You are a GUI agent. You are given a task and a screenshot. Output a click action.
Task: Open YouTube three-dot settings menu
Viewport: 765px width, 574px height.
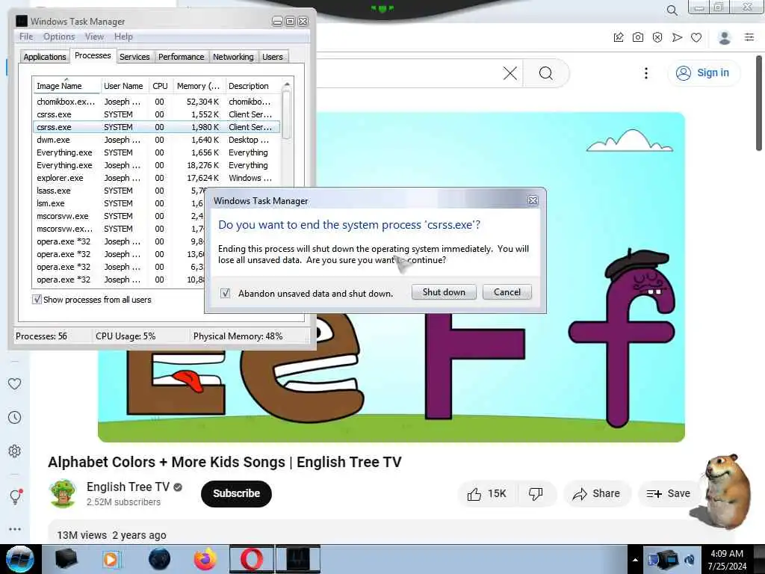[x=646, y=73]
